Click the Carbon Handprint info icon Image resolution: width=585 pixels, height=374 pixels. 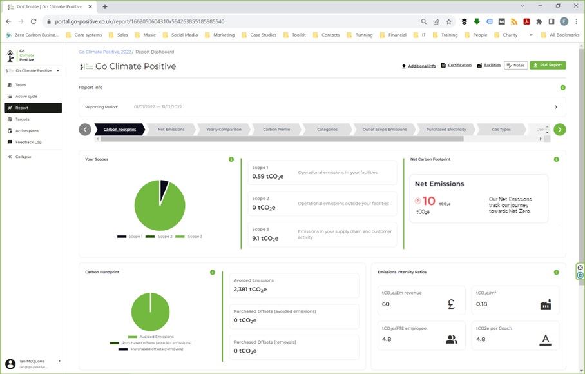(x=212, y=273)
